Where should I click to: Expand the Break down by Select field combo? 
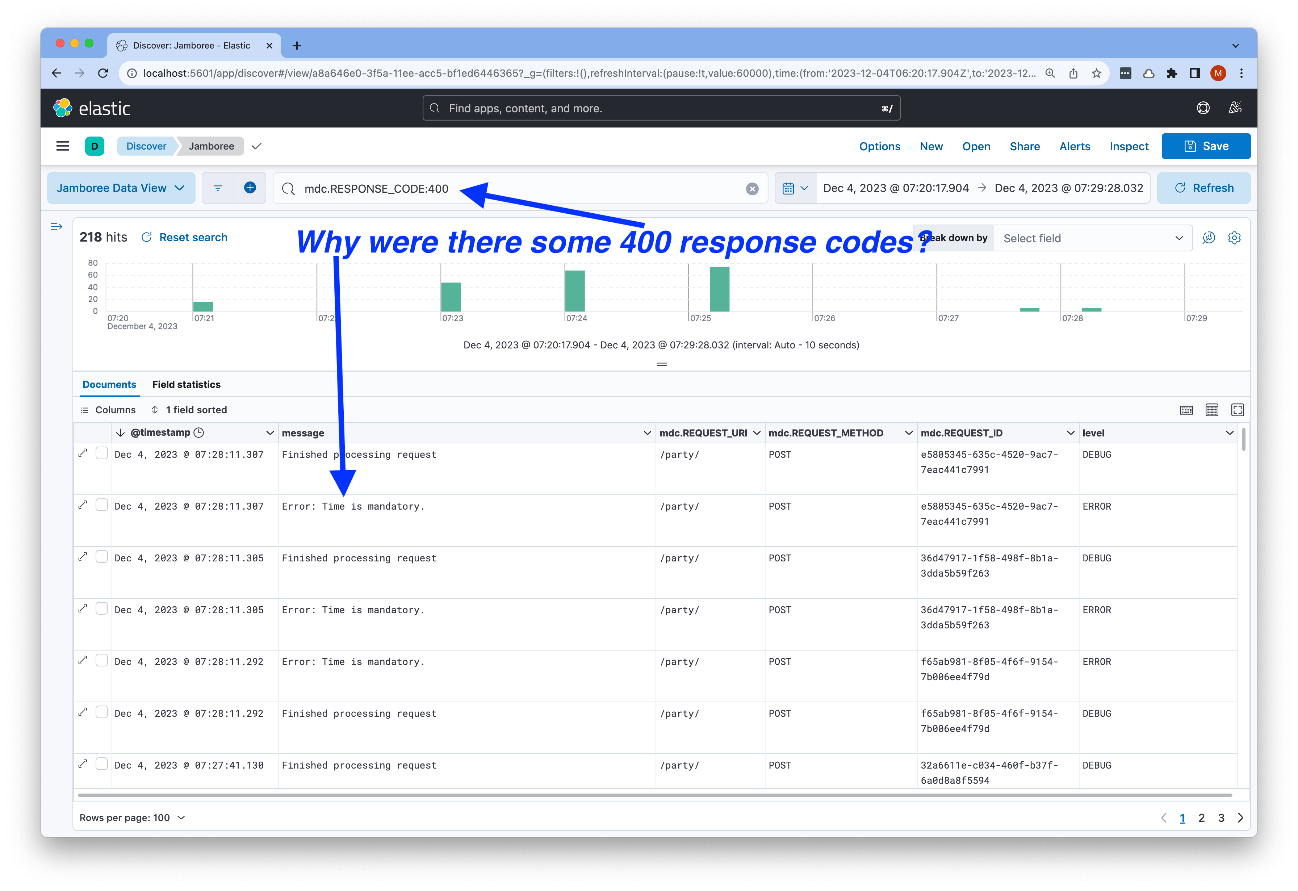click(1092, 239)
